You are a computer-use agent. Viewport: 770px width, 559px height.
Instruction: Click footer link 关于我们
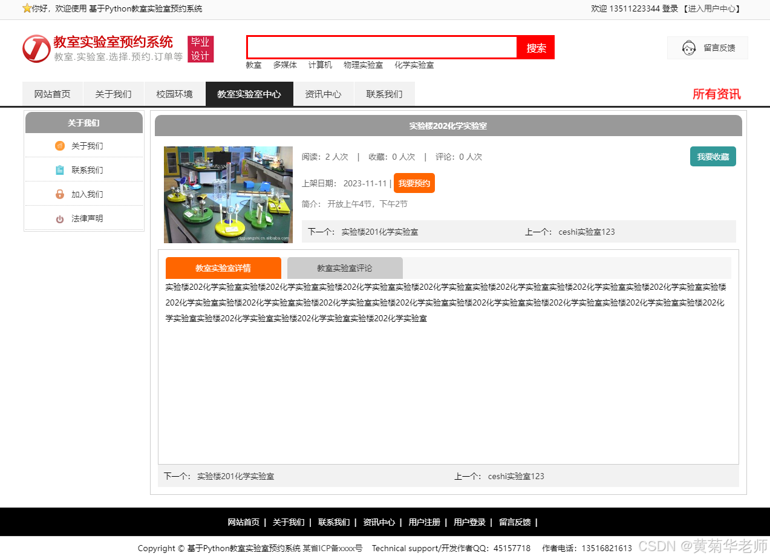tap(289, 522)
